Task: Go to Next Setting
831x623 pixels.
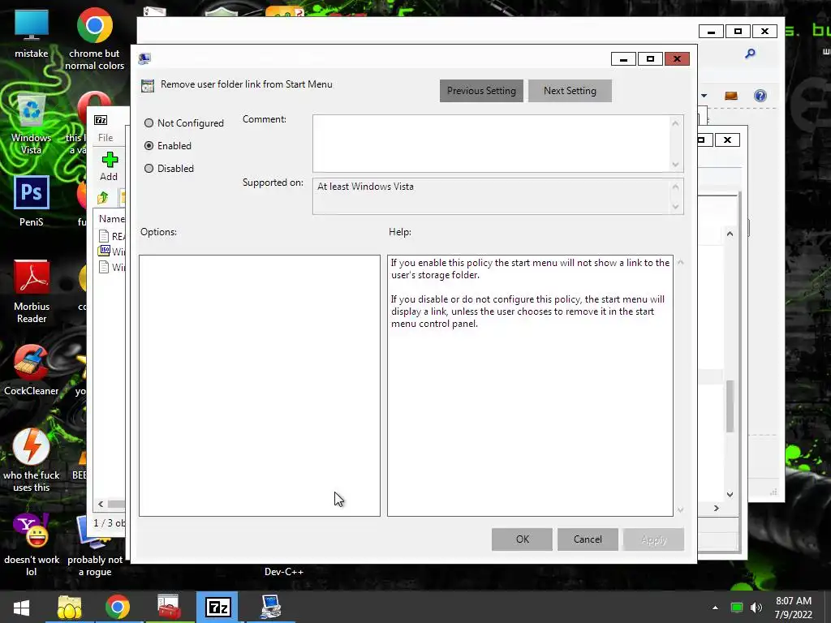Action: [x=570, y=91]
